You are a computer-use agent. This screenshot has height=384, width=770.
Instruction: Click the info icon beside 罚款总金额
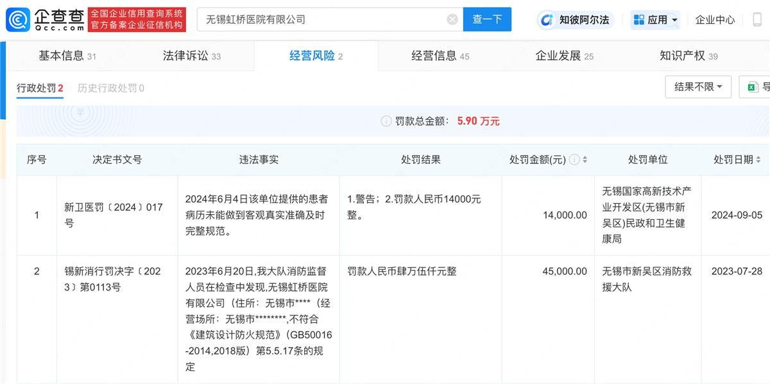386,121
